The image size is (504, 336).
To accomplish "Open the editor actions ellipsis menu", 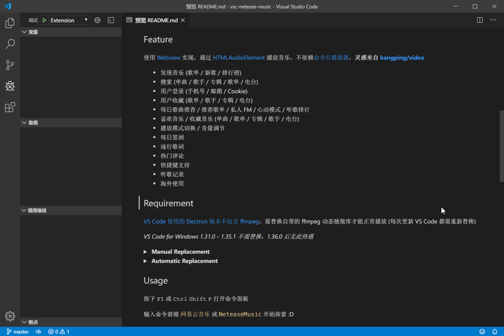I will tap(493, 20).
